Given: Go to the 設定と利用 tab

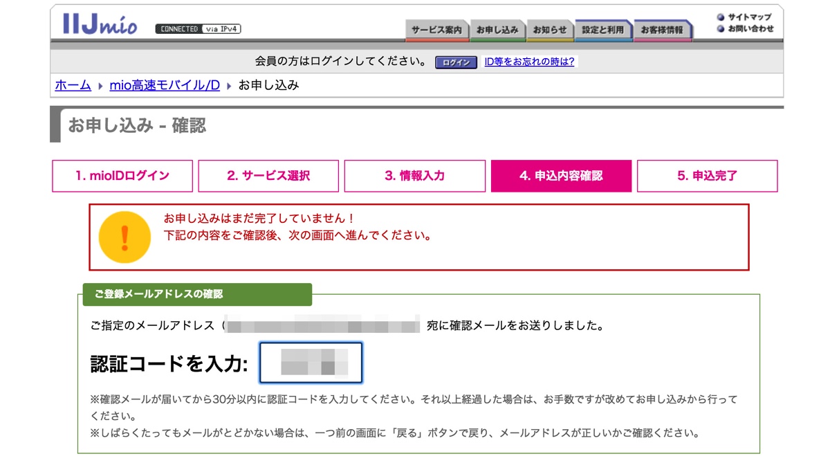Looking at the screenshot, I should pyautogui.click(x=602, y=30).
